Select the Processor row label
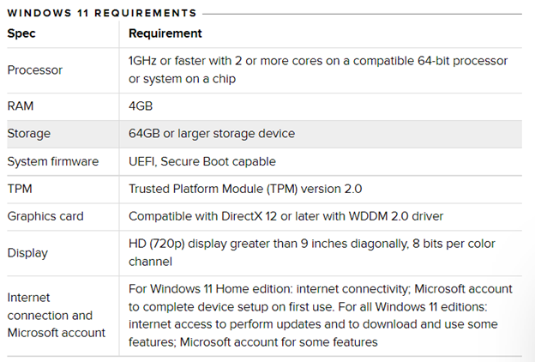The image size is (535, 362). (35, 70)
